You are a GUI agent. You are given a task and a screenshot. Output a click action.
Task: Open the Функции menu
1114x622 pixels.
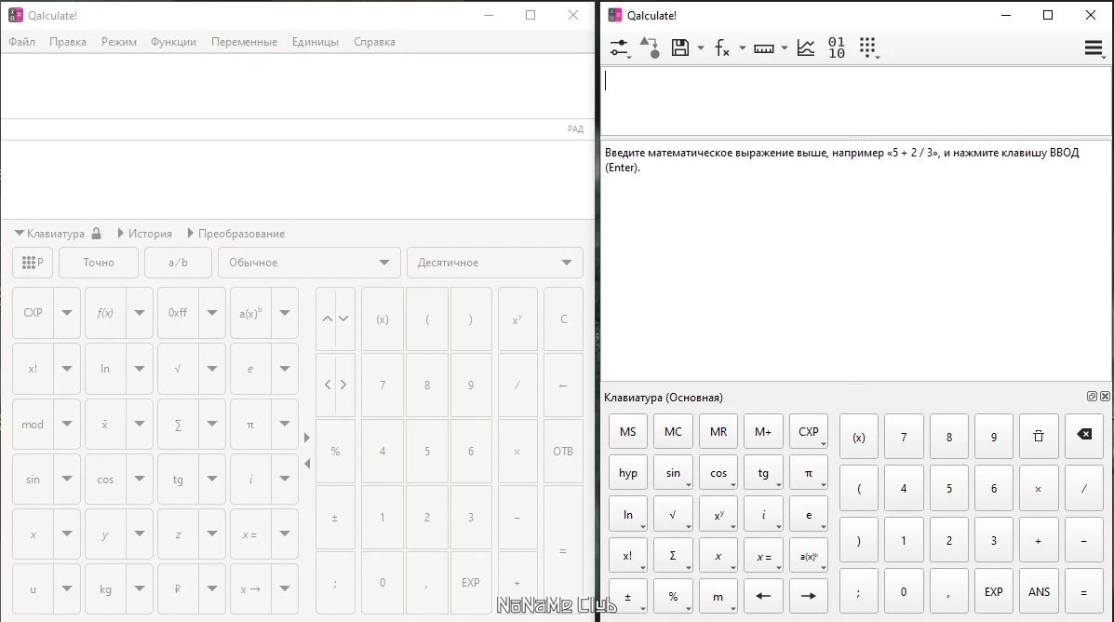173,41
